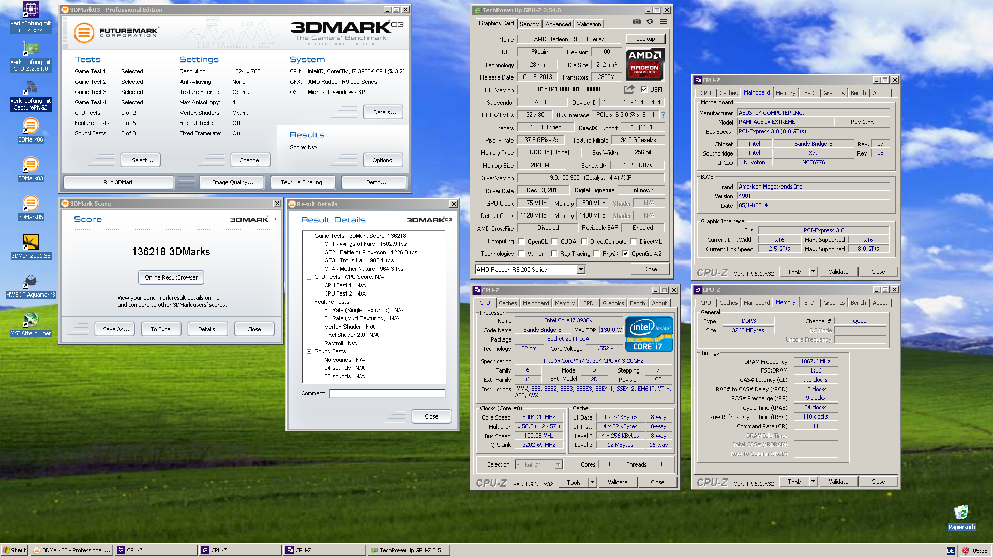Toggle the DirectML checkbox
The width and height of the screenshot is (993, 558).
[x=634, y=241]
